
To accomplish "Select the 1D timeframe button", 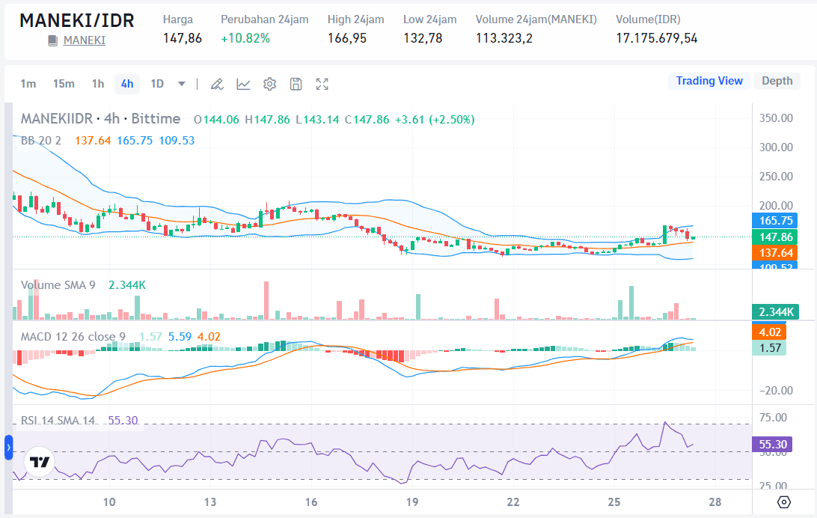I will pos(157,84).
